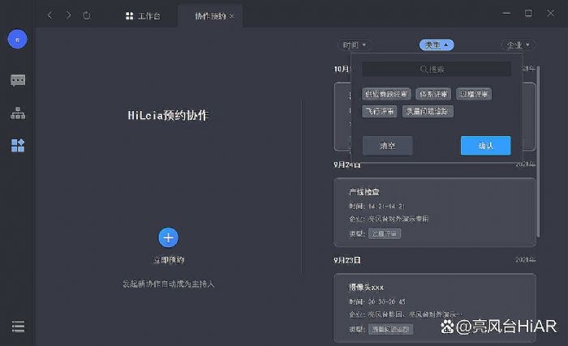Viewport: 568px width, 346px height.
Task: Click the blue user avatar
Action: coord(17,40)
